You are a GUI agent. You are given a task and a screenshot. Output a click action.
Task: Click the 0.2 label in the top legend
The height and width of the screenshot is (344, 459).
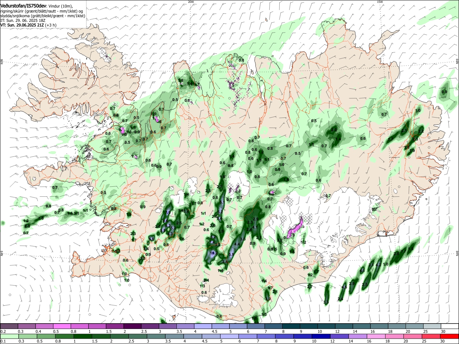3,331
